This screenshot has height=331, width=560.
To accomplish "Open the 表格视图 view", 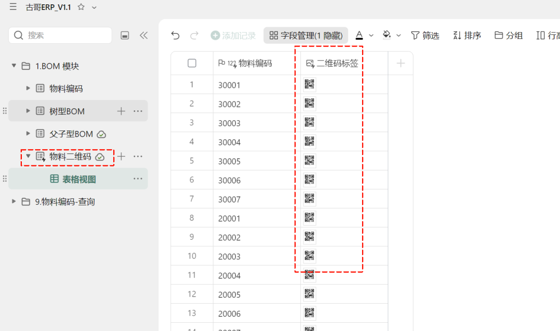I will (x=78, y=179).
